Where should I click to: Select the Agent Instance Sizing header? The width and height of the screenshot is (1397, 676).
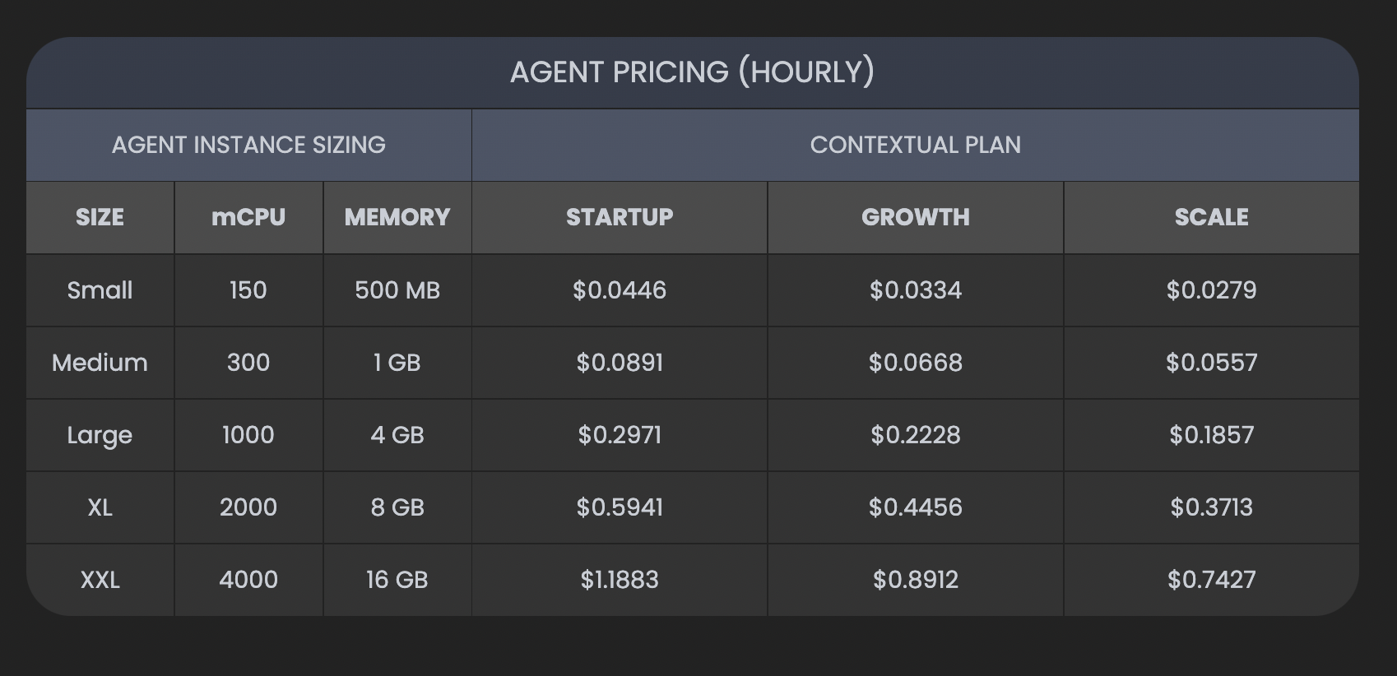(x=248, y=145)
